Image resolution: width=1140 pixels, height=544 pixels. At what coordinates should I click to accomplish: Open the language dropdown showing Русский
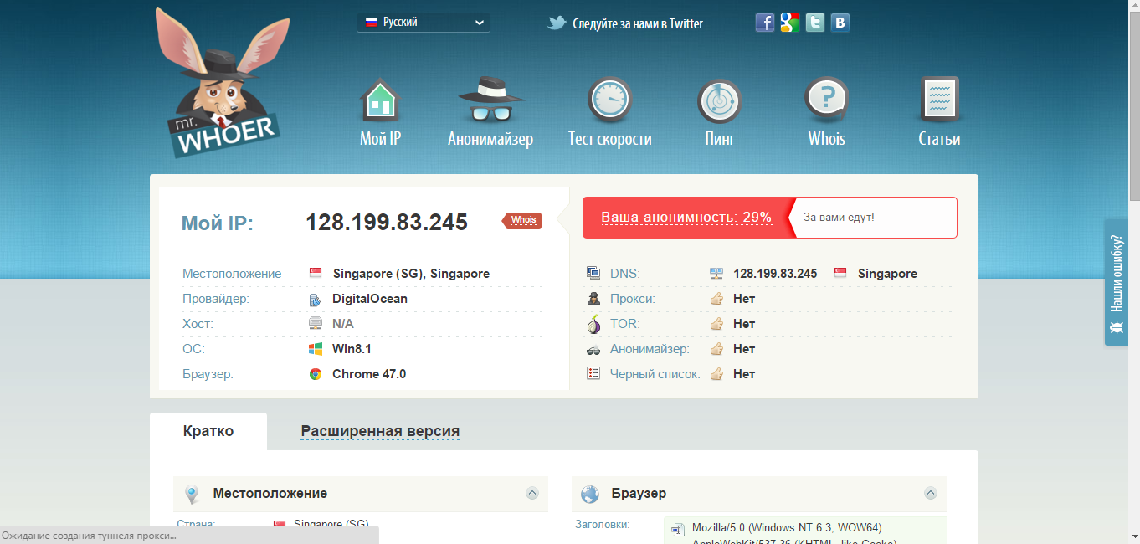pyautogui.click(x=424, y=23)
